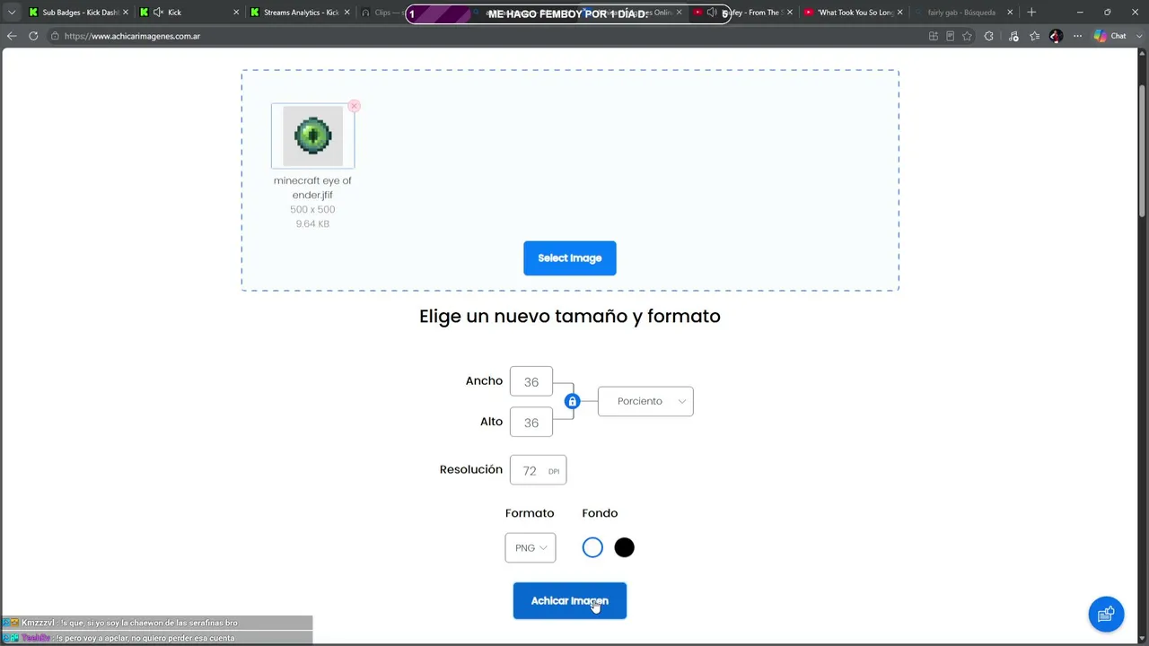The width and height of the screenshot is (1149, 646).
Task: Open the media control music icon
Action: tap(1013, 36)
